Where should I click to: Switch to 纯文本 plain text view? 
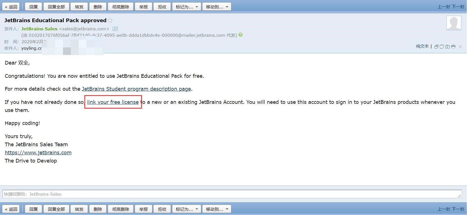422,46
